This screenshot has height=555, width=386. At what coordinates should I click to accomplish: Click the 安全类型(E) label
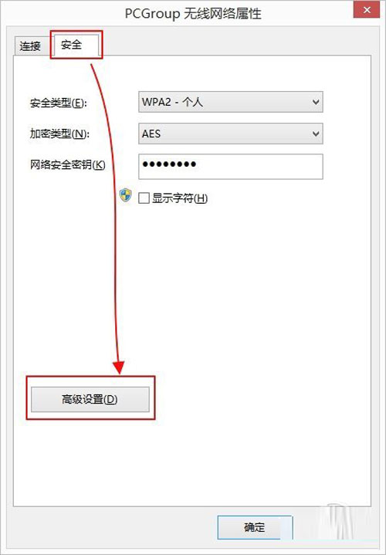pyautogui.click(x=59, y=103)
